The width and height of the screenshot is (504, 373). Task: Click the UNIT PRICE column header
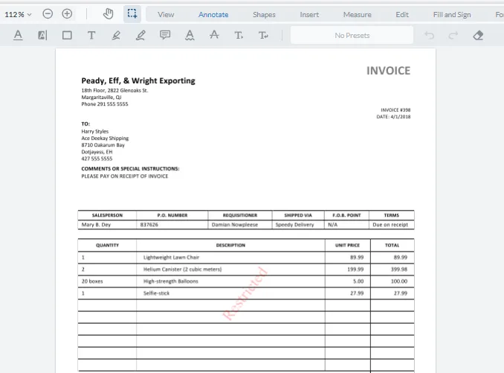pos(347,245)
